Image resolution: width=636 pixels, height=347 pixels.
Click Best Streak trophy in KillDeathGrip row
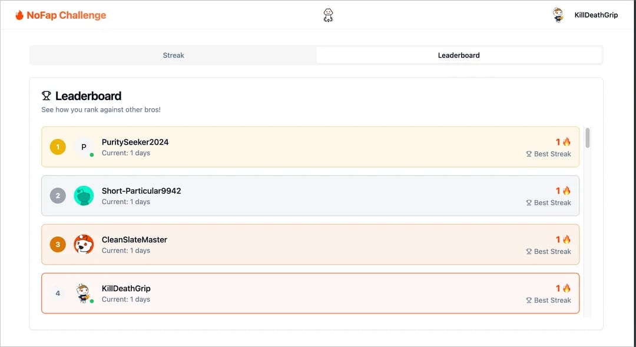[x=529, y=301]
